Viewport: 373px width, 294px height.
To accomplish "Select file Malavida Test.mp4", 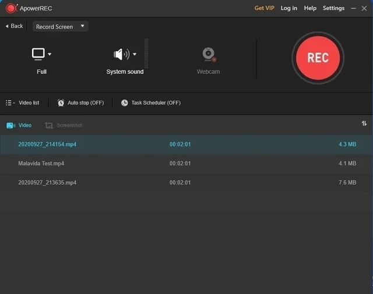I will (186, 164).
